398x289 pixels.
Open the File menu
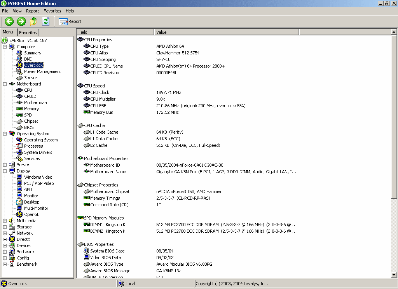click(x=5, y=11)
